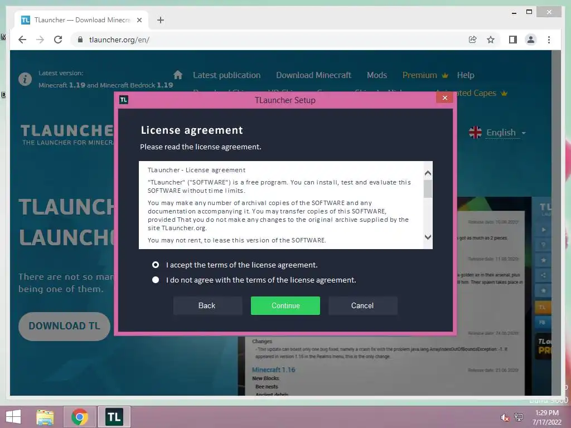571x428 pixels.
Task: Open the Premium menu item
Action: (425, 75)
